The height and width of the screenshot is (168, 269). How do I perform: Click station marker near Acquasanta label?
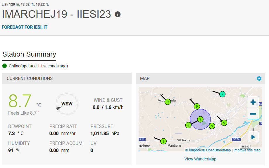coord(168,102)
